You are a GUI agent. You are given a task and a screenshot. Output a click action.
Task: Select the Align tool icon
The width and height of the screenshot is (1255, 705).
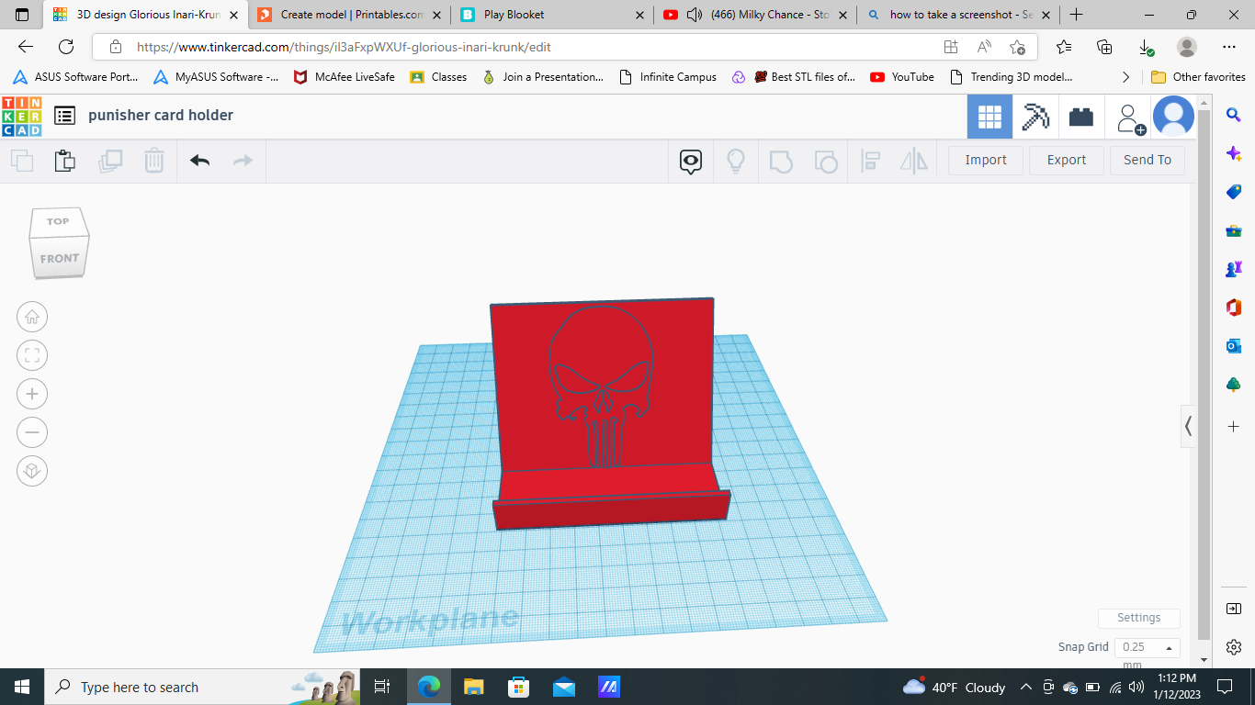pos(870,162)
